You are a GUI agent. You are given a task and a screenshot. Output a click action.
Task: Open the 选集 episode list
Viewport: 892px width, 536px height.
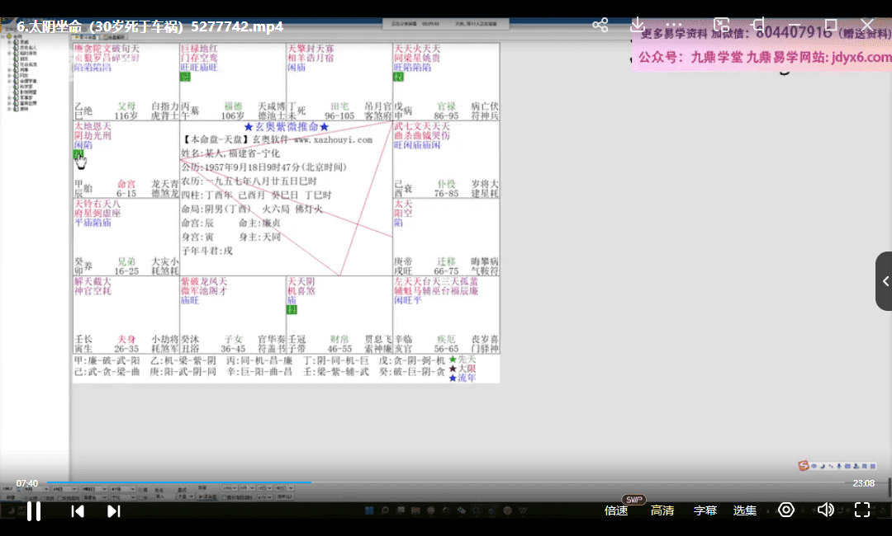pos(745,510)
